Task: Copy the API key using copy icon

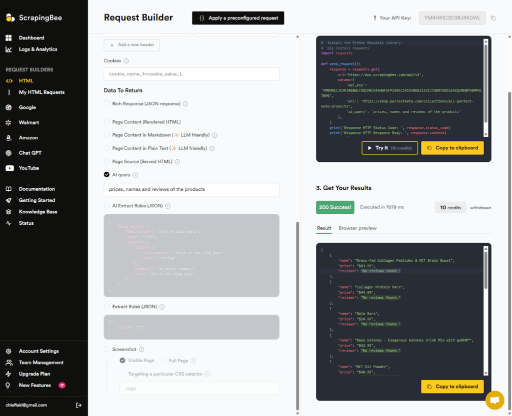Action: click(x=493, y=18)
